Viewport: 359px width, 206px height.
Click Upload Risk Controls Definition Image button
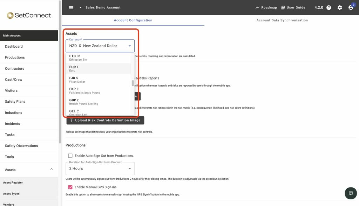point(105,121)
